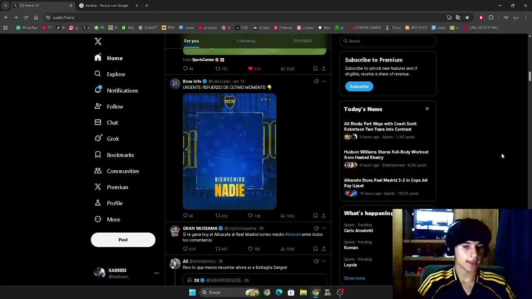The height and width of the screenshot is (299, 532).
Task: Switch to the Following tab
Action: pyautogui.click(x=246, y=41)
